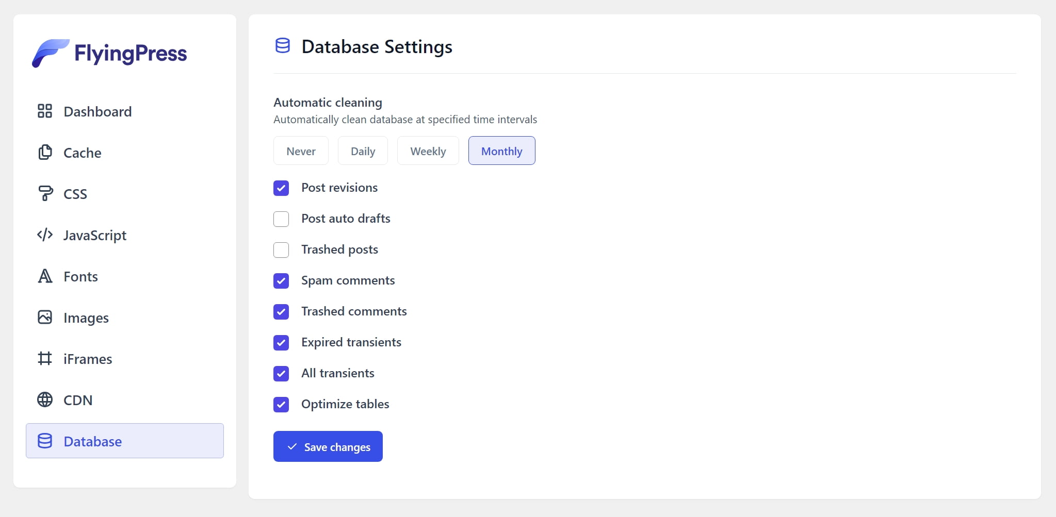Select Monthly cleaning interval
Image resolution: width=1056 pixels, height=517 pixels.
point(502,151)
